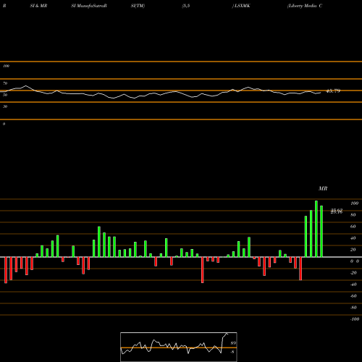Click the tallest green MR bar
The width and height of the screenshot is (362, 362).
tap(316, 229)
